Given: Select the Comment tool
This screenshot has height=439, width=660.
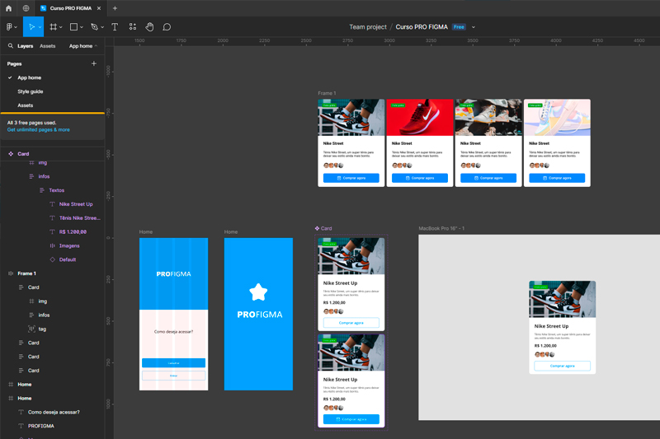Looking at the screenshot, I should (167, 27).
